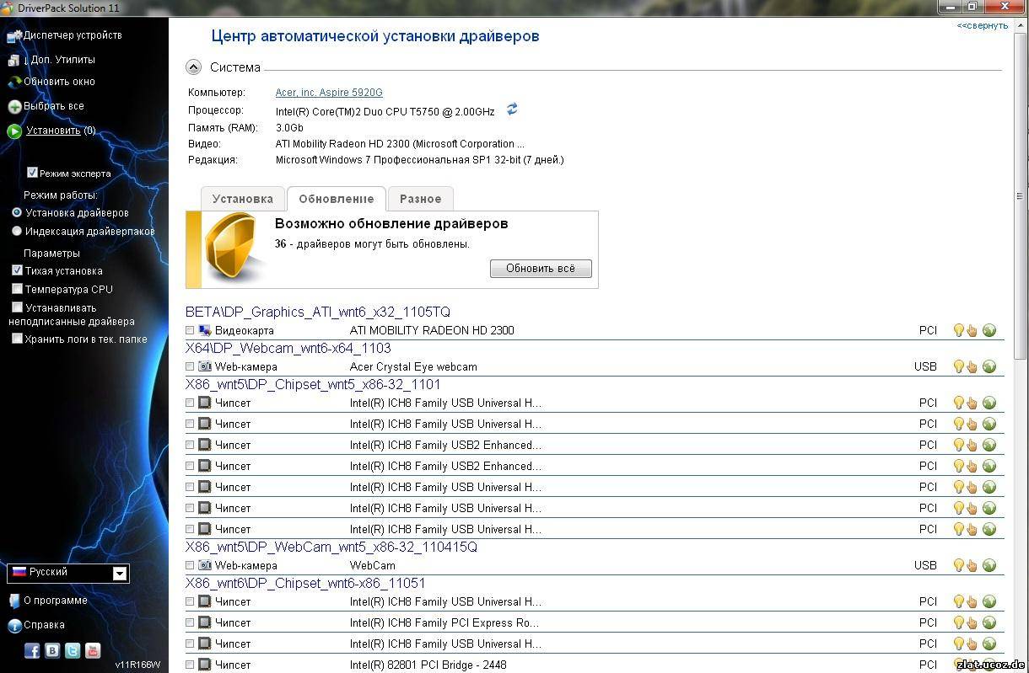
Task: Enable Устанавливать неподписанные драйвера checkbox
Action: (17, 307)
